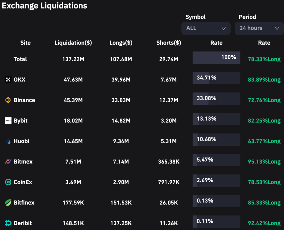This screenshot has width=284, height=230.
Task: Click the Deribit logo icon
Action: click(x=8, y=223)
